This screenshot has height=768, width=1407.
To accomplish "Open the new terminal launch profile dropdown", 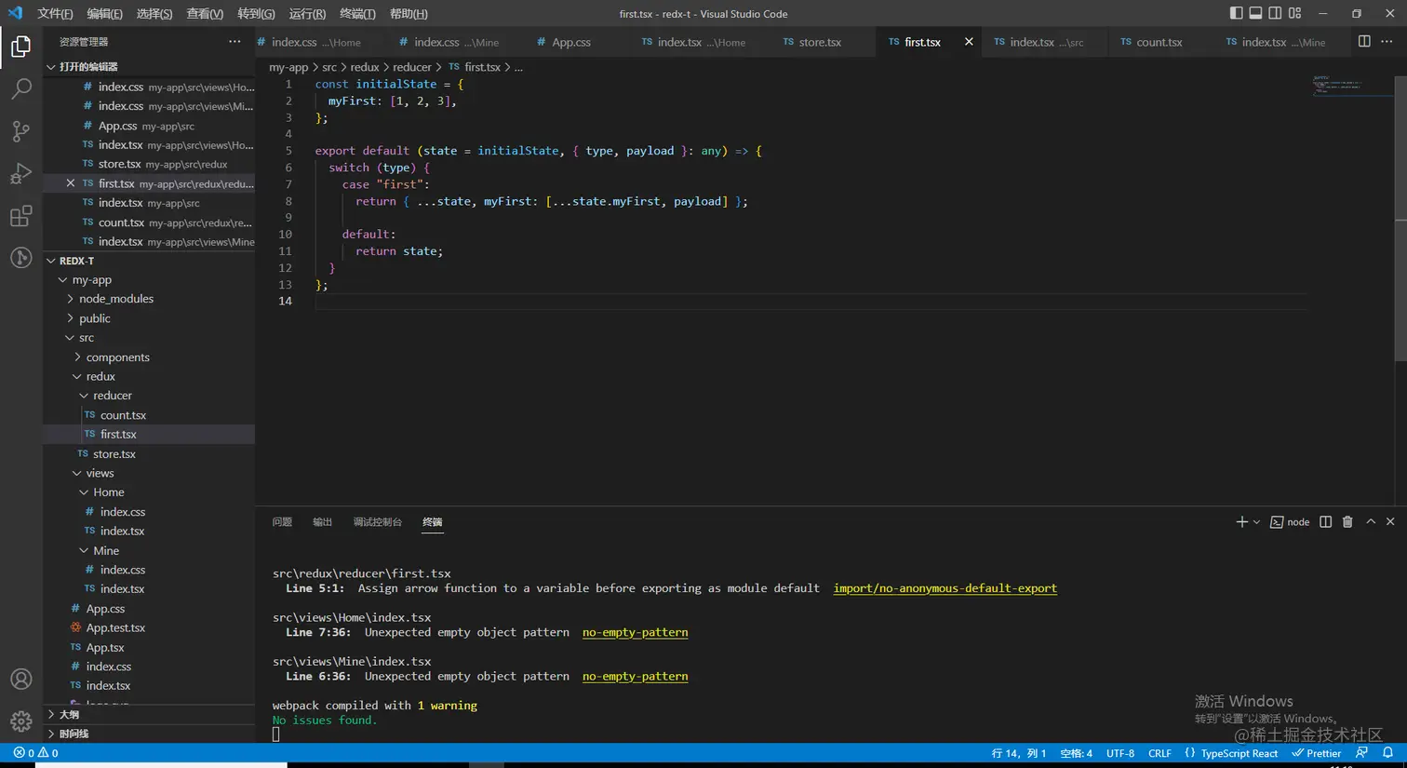I will [x=1257, y=522].
